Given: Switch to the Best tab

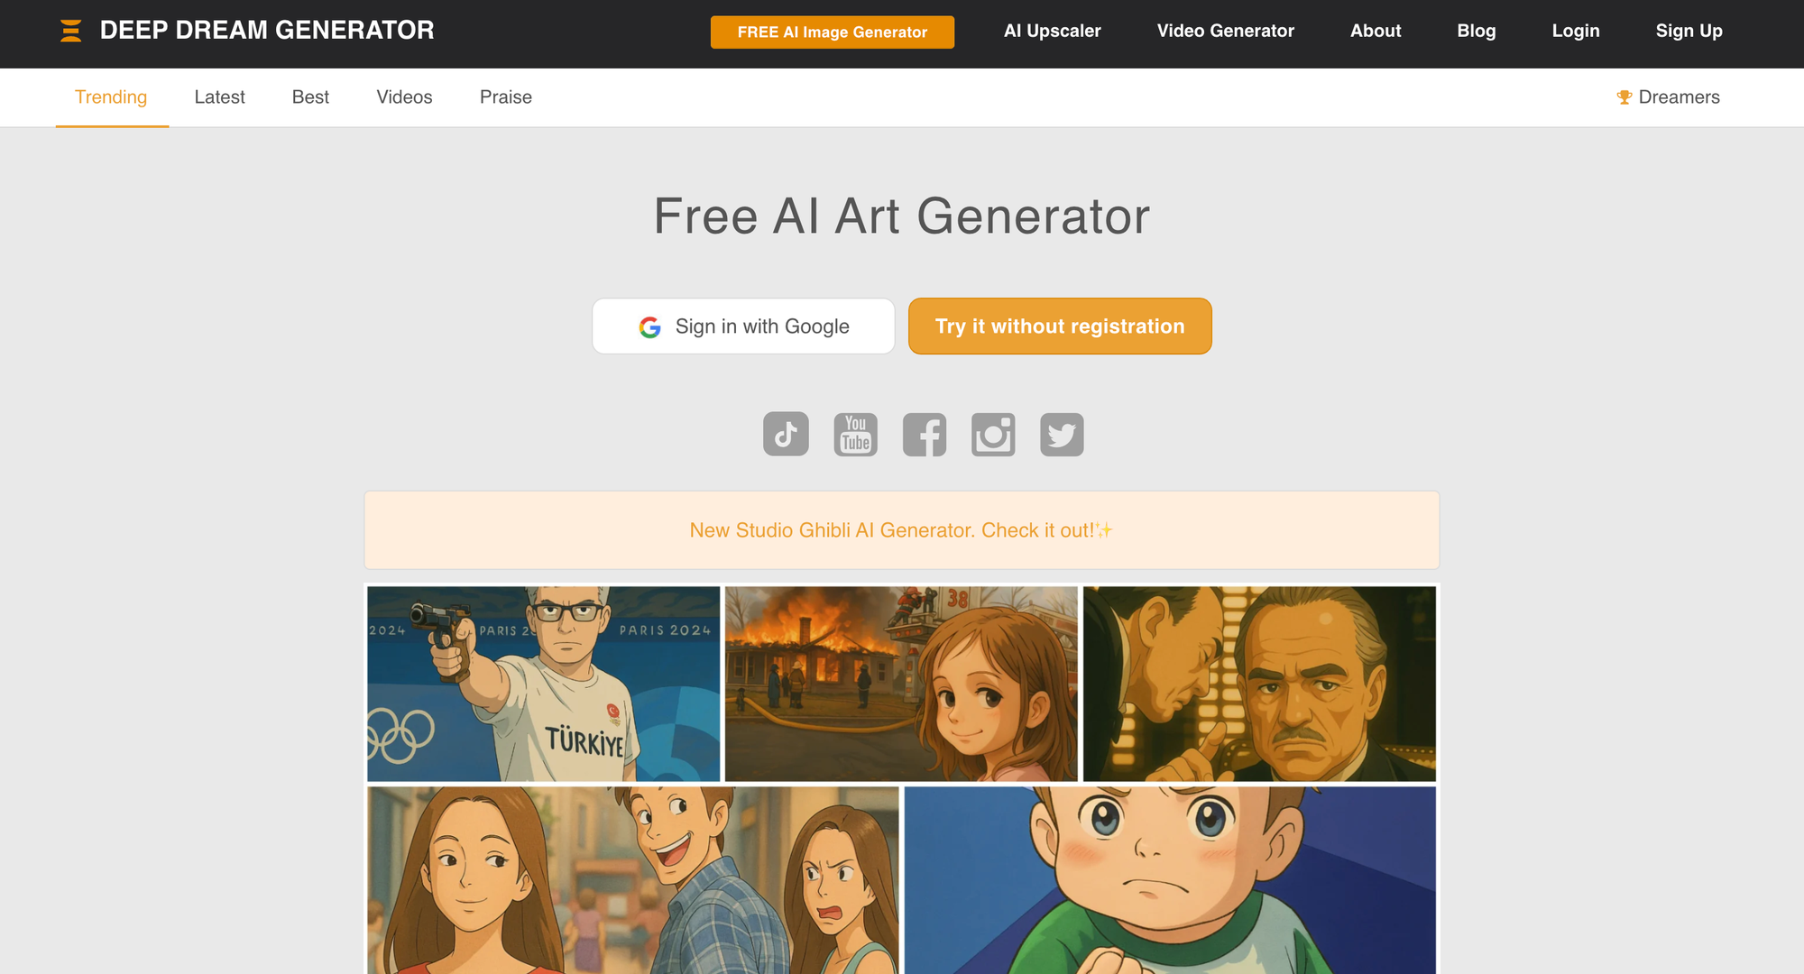Looking at the screenshot, I should tap(310, 97).
